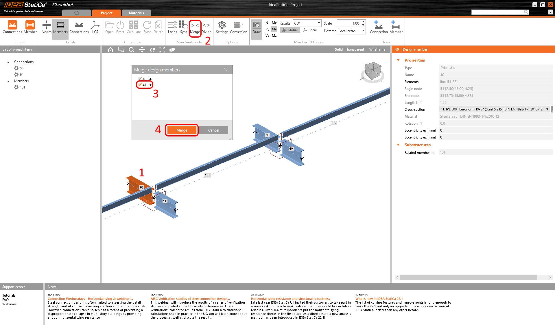555x325 pixels.
Task: Click the Merge button
Action: point(182,130)
